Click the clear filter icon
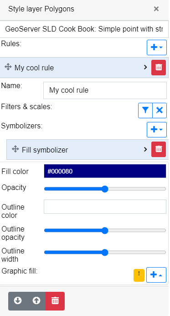 tap(160, 111)
